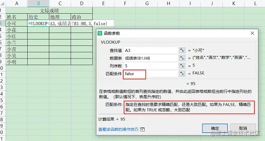Screen dimensions: 265x141
Task: Select column L header
Action: point(255,3)
